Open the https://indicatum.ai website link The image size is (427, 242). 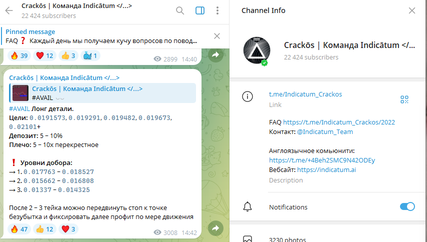[x=326, y=169]
